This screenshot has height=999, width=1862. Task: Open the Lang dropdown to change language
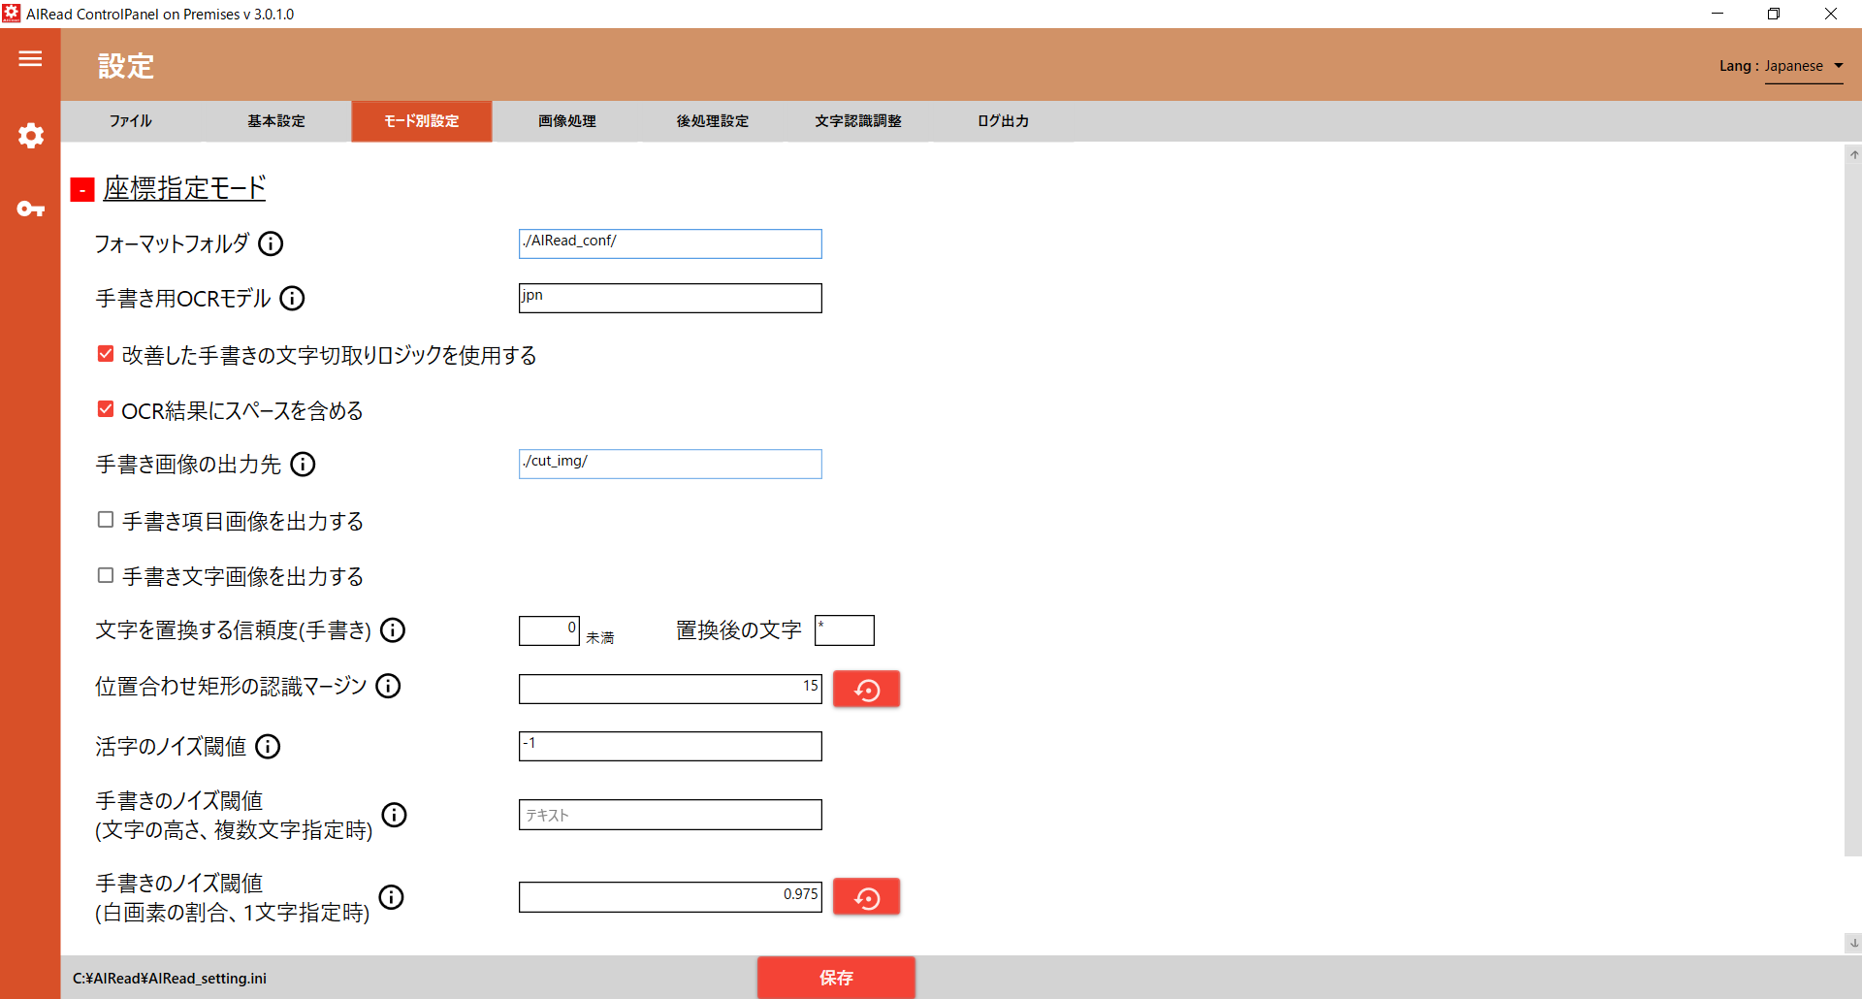click(1802, 66)
